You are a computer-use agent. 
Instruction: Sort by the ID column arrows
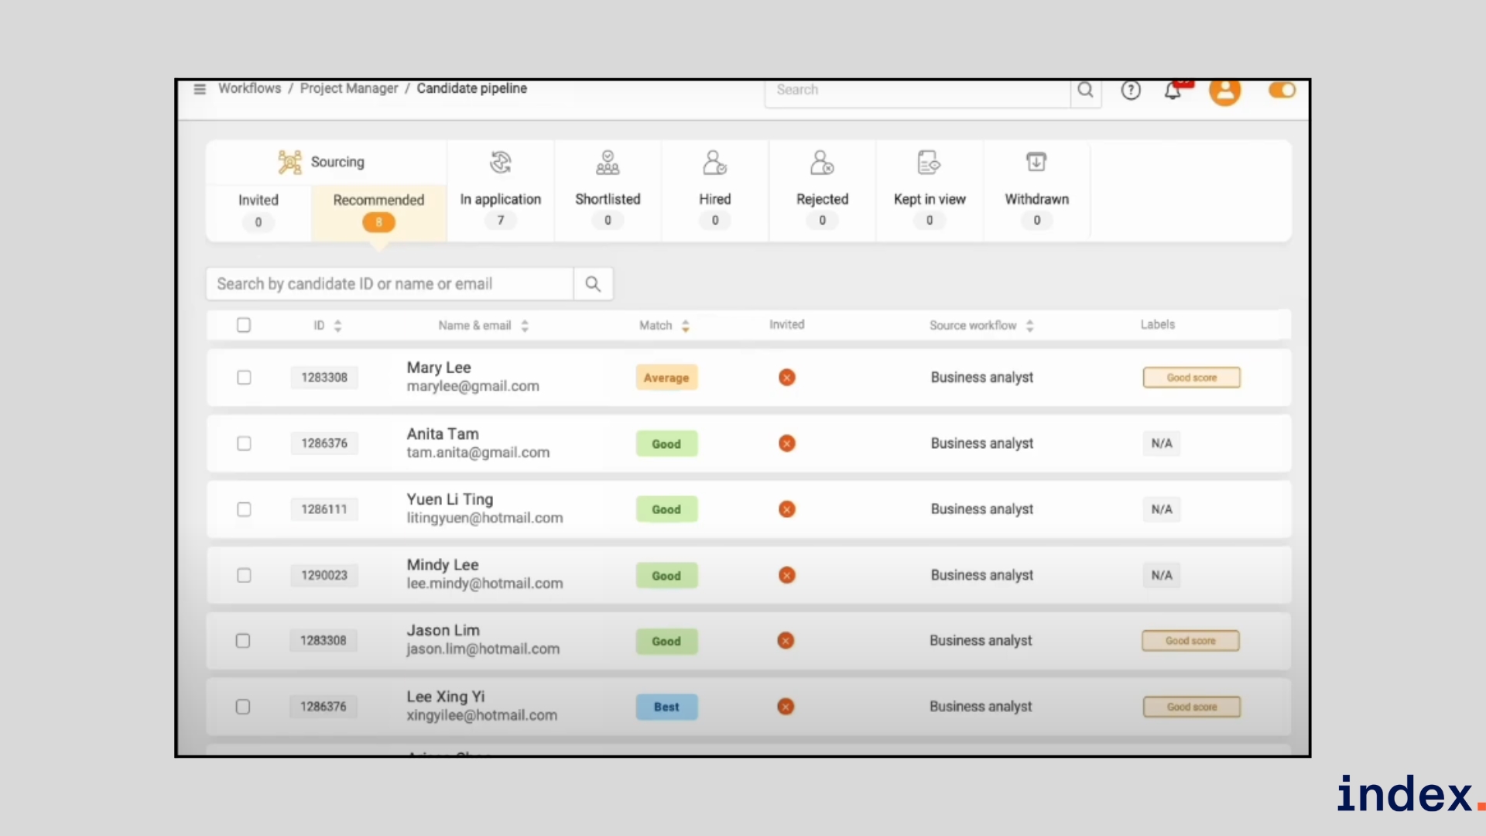337,326
